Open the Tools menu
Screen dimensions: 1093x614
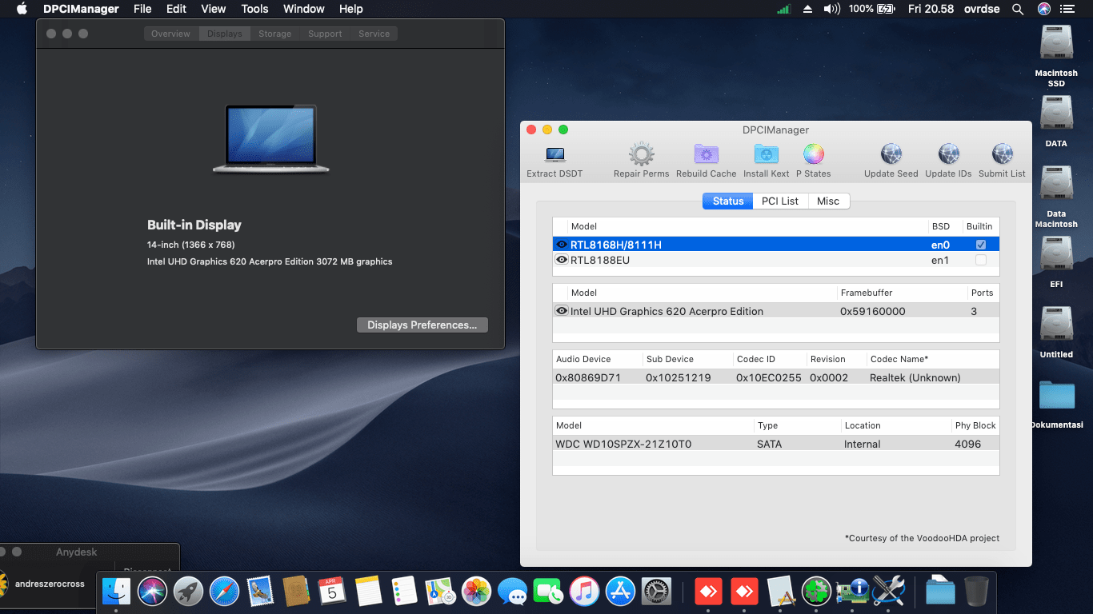[x=254, y=9]
